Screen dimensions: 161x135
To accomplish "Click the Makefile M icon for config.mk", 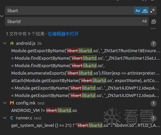I will pos(12,103).
